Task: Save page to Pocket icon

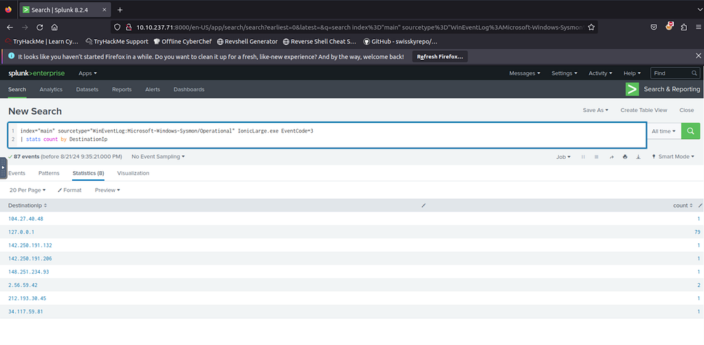Action: click(x=654, y=27)
